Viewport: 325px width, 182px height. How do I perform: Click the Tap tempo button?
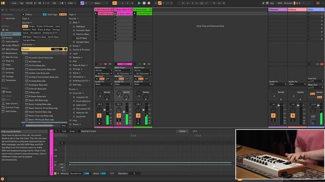(21, 3)
